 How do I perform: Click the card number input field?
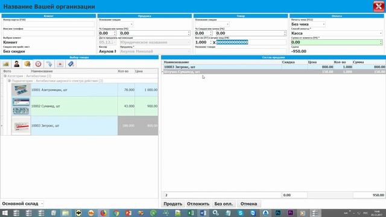tap(48, 24)
